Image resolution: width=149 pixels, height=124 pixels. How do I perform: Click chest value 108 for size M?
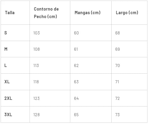36,49
